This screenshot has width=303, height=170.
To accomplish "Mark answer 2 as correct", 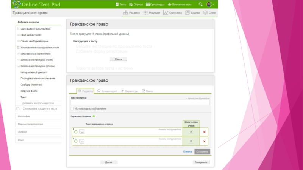I will coord(76,141).
